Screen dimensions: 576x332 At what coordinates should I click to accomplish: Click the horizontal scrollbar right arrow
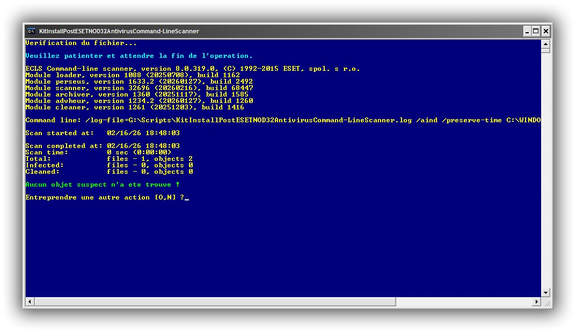[x=537, y=301]
